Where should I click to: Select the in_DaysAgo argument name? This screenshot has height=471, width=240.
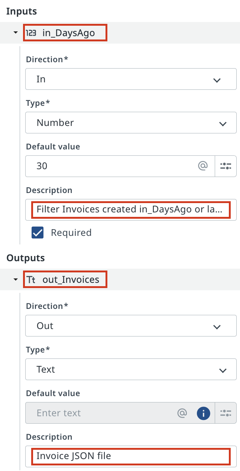pos(69,33)
